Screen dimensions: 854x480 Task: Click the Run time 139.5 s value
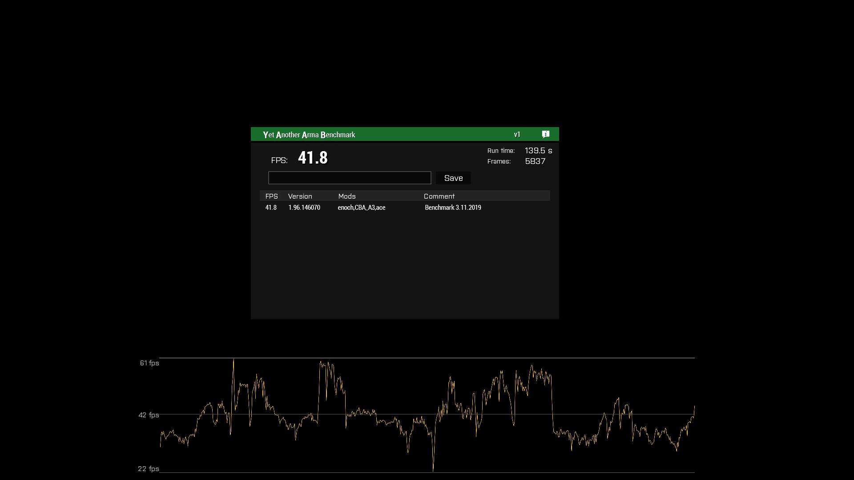(x=538, y=151)
